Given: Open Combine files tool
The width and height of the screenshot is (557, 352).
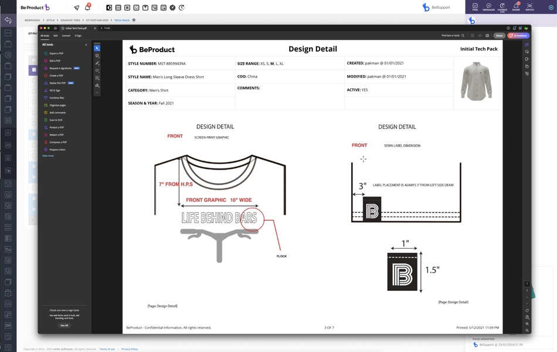Looking at the screenshot, I should pos(54,98).
